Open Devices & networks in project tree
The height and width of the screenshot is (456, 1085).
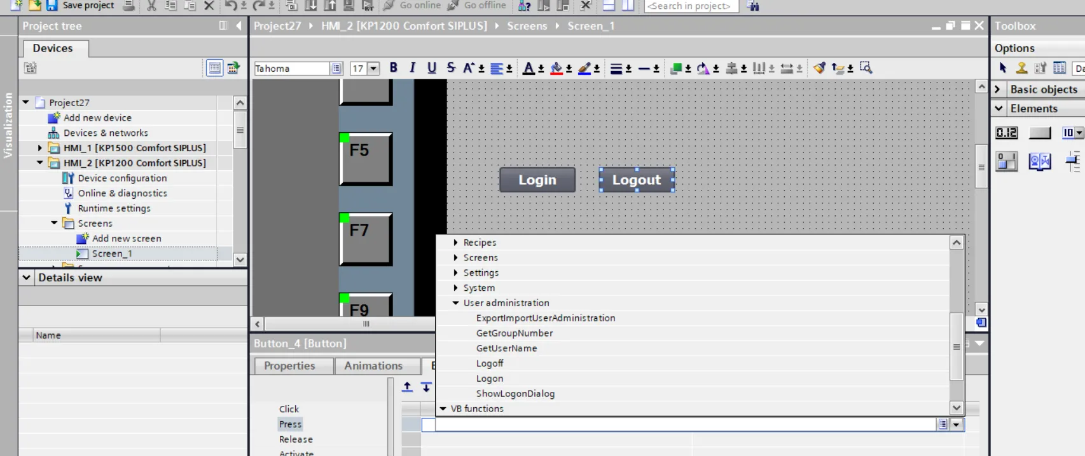click(x=106, y=133)
